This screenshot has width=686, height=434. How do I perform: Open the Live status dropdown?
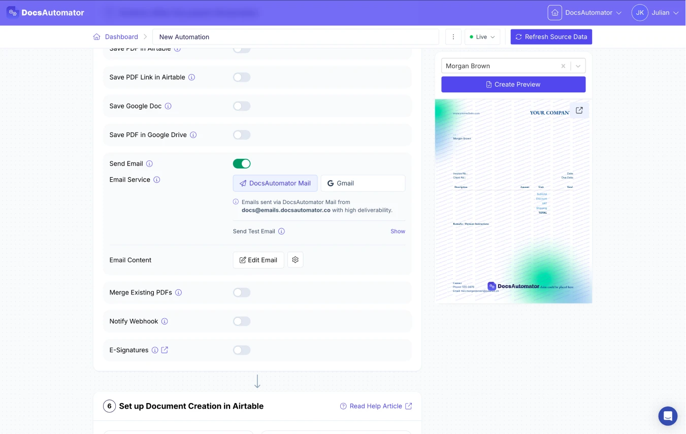(482, 37)
